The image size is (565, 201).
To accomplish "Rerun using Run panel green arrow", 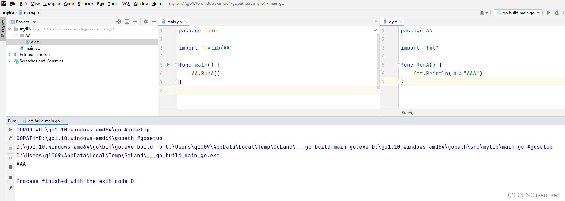I will click(x=10, y=130).
